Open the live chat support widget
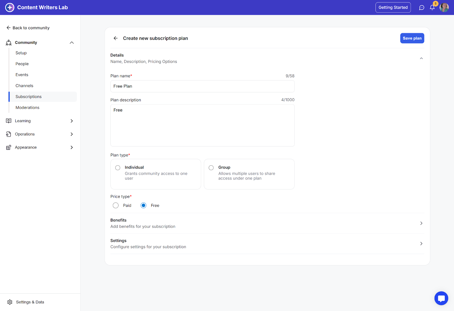The image size is (454, 311). (x=441, y=298)
